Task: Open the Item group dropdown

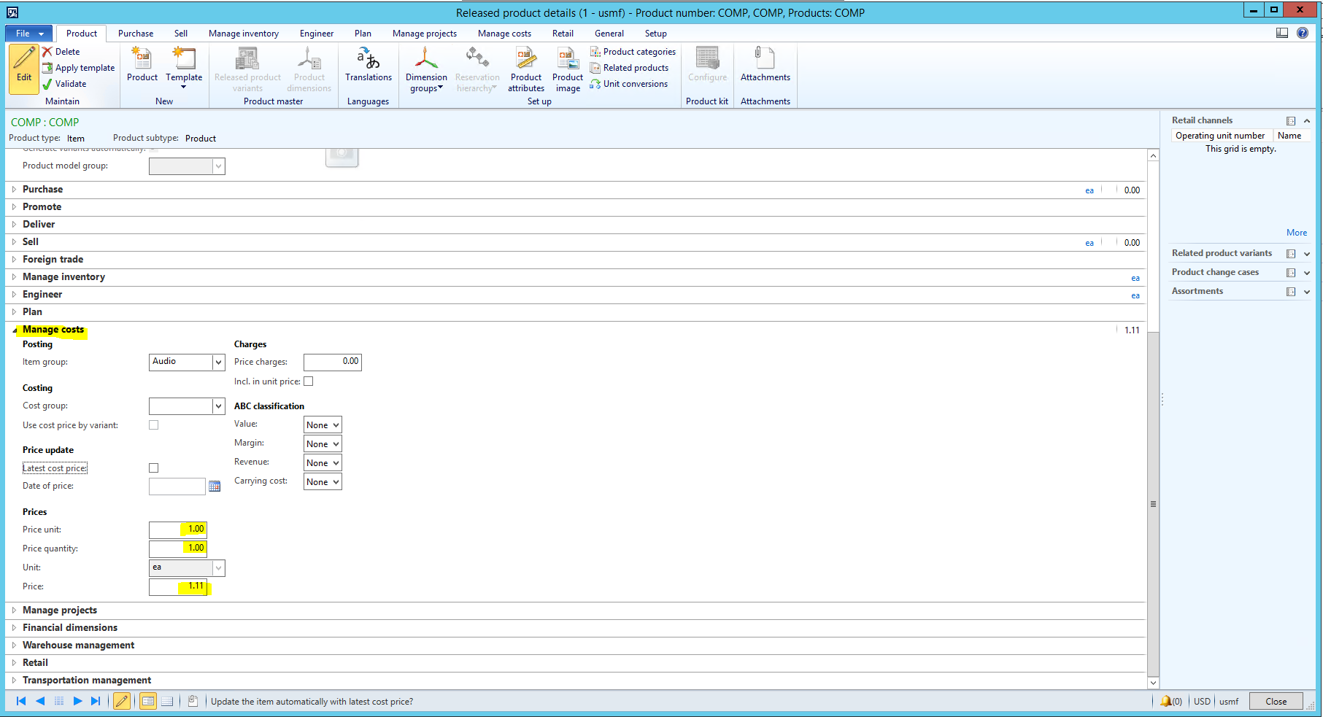Action: 217,362
